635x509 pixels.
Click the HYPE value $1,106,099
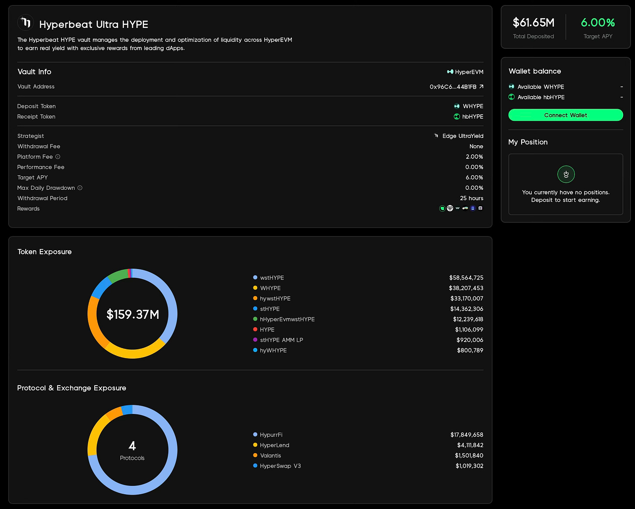point(469,330)
